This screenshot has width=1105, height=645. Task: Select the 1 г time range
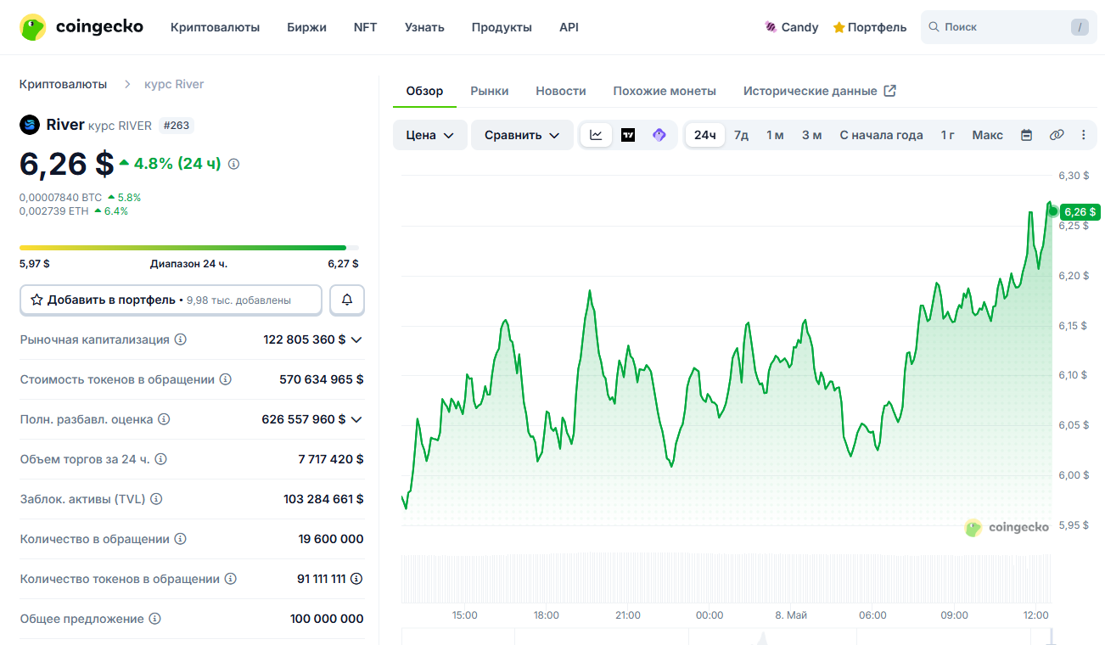tap(948, 135)
